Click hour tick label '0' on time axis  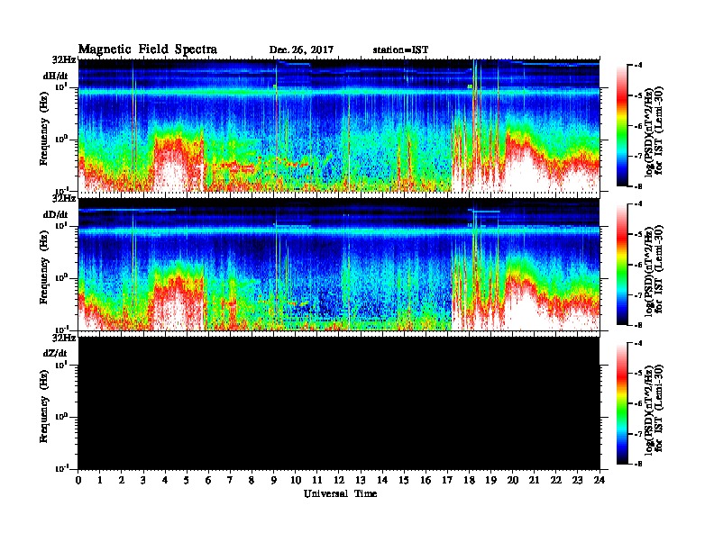(x=78, y=481)
